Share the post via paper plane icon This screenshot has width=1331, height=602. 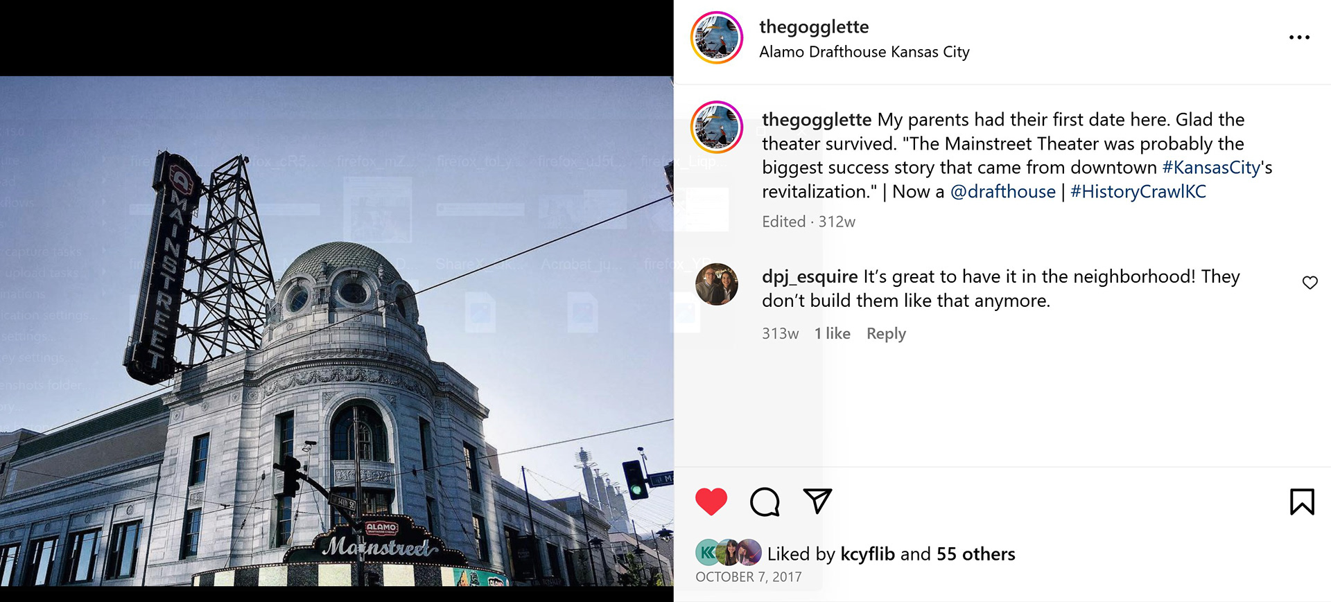pos(817,501)
